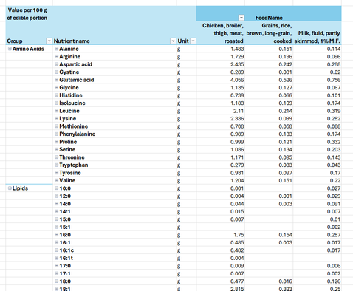
Task: Collapse the Arginine row
Action: pos(57,56)
